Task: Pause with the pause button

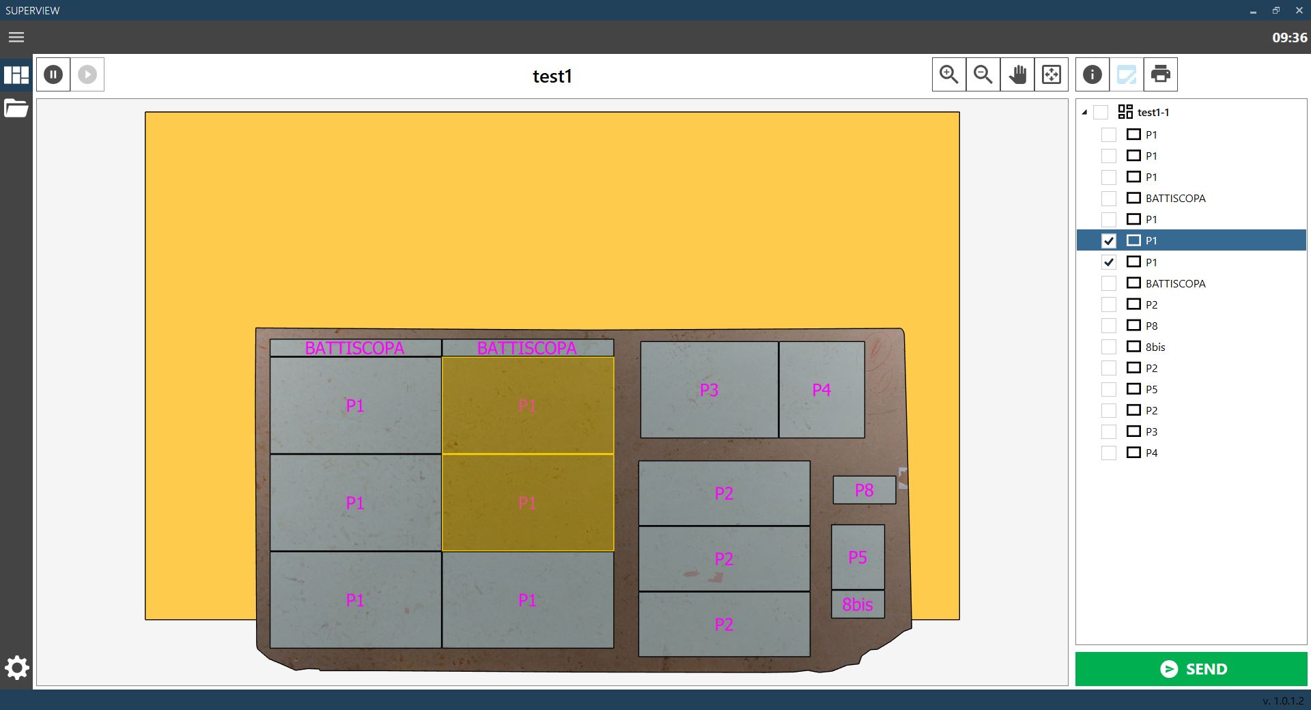Action: click(x=53, y=74)
